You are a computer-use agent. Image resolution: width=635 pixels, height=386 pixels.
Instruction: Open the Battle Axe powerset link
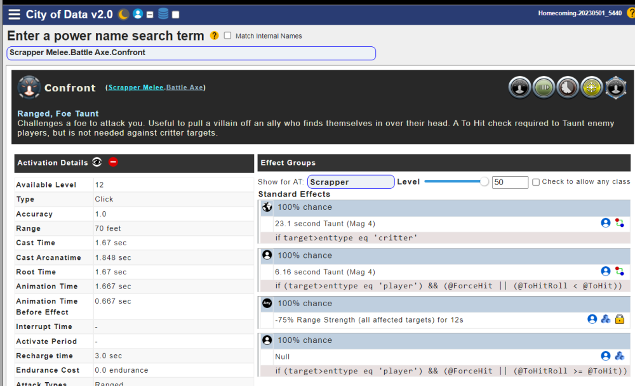coord(185,87)
